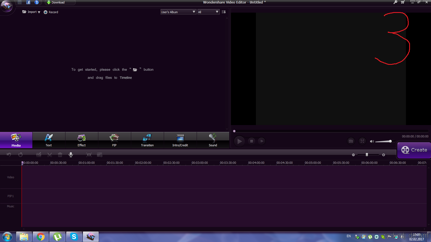Screen dimensions: 431x242
Task: Click the preview playback progress bar
Action: pos(331,131)
